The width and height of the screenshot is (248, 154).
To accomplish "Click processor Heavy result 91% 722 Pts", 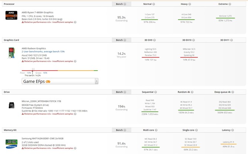I will tap(186, 22).
